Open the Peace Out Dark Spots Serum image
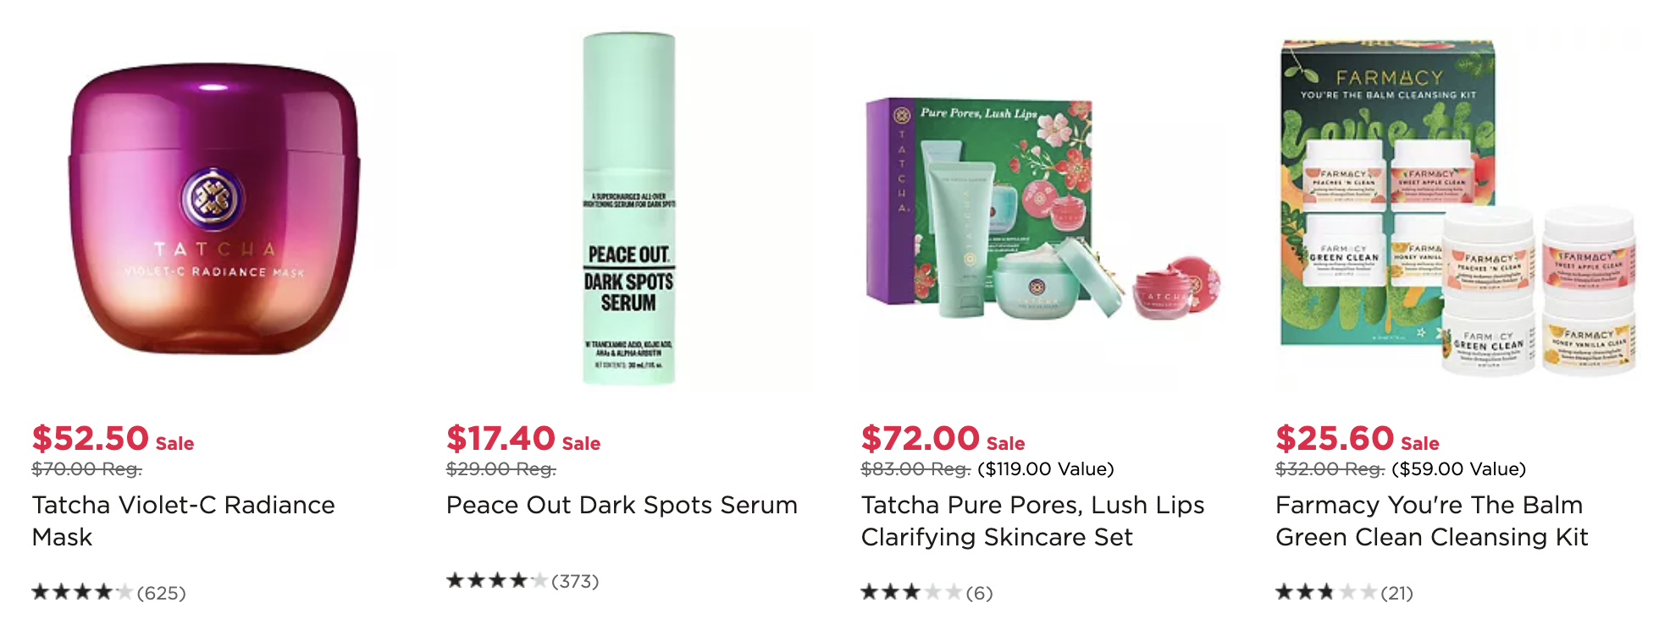Viewport: 1670px width, 619px height. 629,209
